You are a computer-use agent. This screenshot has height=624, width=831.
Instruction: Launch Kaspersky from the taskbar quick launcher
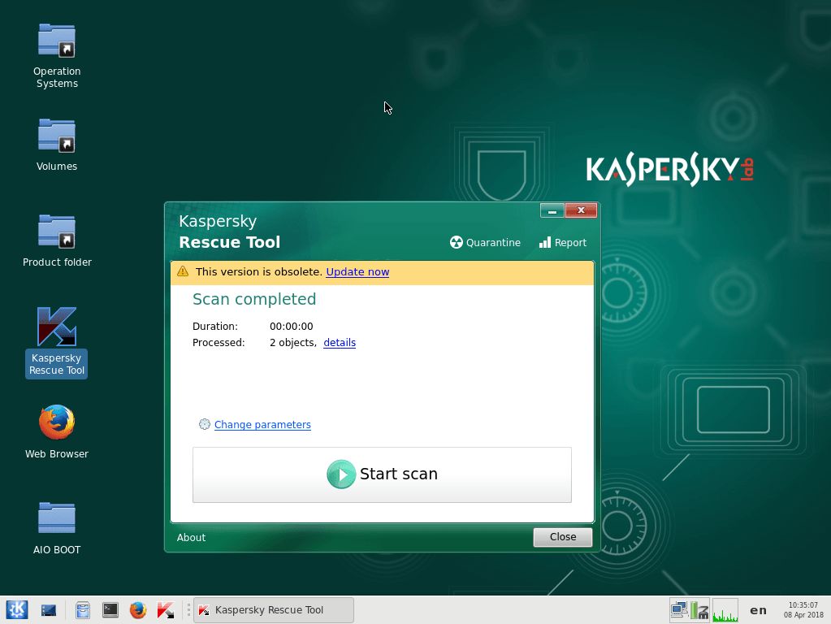(166, 609)
